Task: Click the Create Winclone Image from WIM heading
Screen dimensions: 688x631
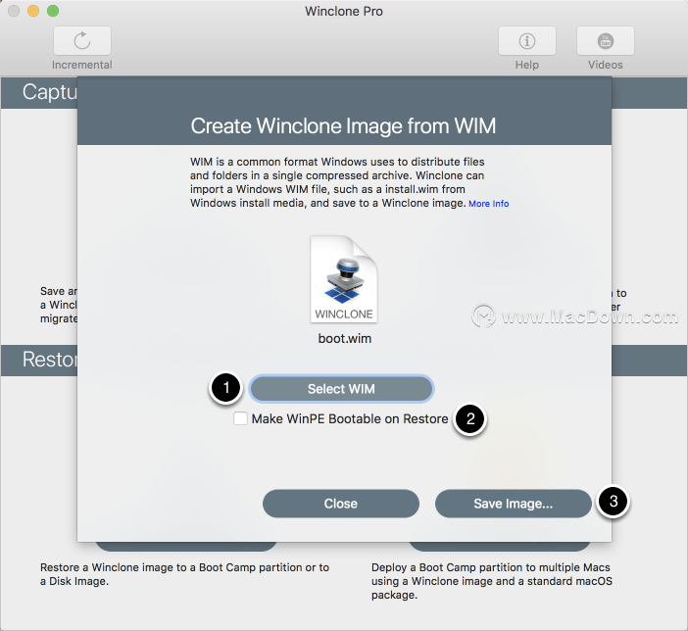Action: tap(344, 126)
